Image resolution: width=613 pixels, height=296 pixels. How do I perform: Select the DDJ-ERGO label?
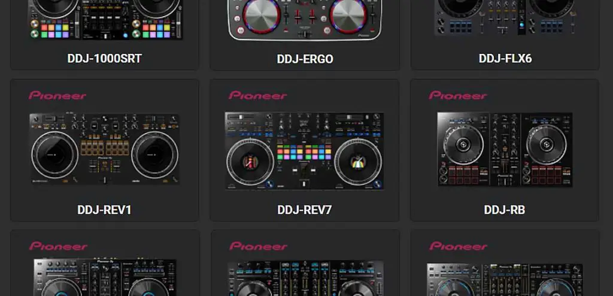pos(305,59)
